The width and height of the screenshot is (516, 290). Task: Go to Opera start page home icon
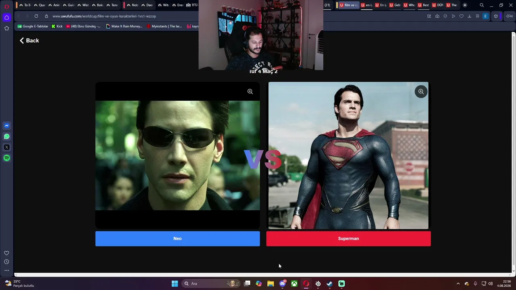click(7, 17)
